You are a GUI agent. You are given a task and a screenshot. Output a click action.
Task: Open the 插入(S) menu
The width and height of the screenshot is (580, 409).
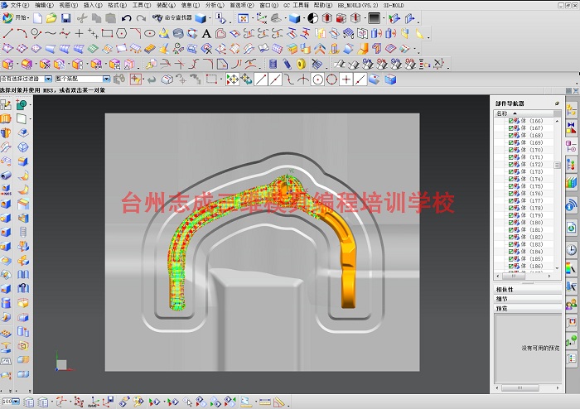click(93, 5)
